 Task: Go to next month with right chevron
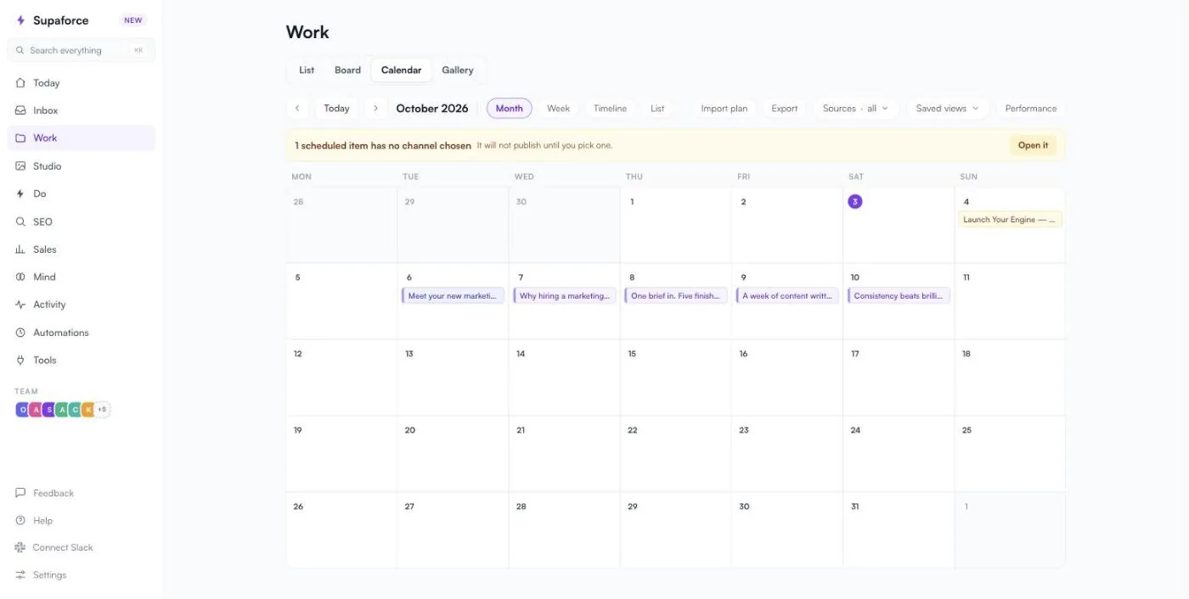point(375,109)
